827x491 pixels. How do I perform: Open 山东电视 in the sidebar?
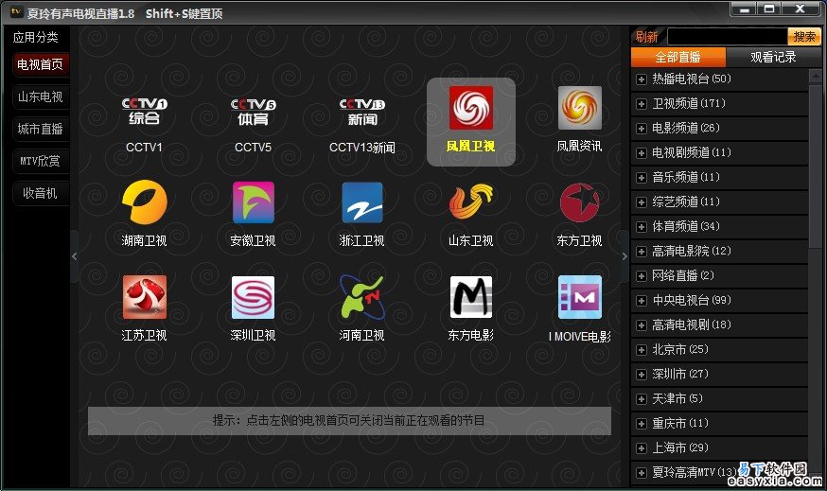coord(40,96)
